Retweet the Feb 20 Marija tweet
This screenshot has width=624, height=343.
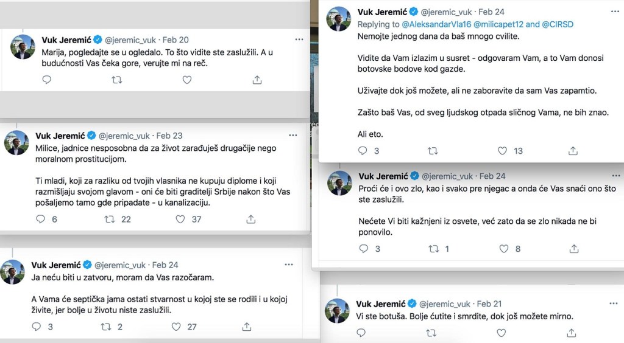pos(116,80)
